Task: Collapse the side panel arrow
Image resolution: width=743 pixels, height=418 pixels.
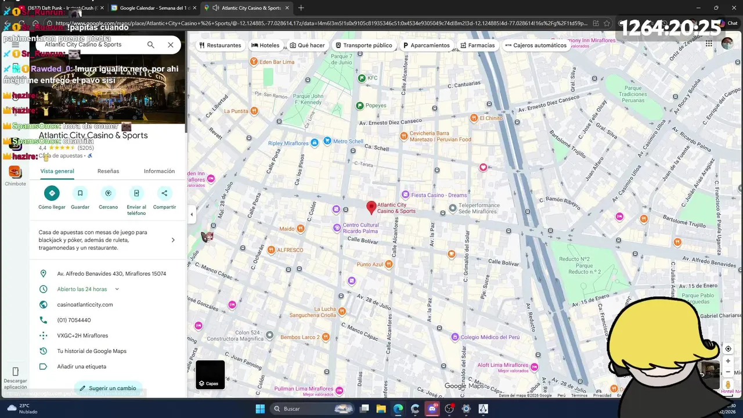Action: click(192, 214)
